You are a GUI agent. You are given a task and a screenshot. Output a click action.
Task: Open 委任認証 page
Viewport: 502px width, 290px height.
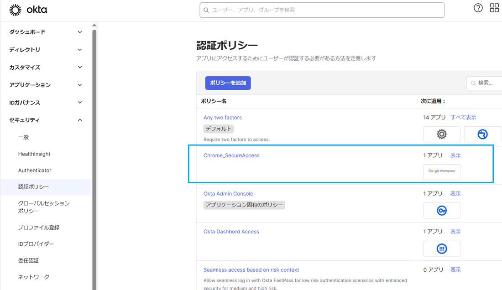pos(28,260)
